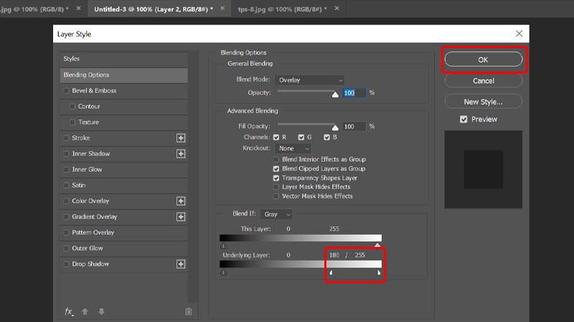Screen dimensions: 574x322
Task: Click This Layer white point slider
Action: 377,245
